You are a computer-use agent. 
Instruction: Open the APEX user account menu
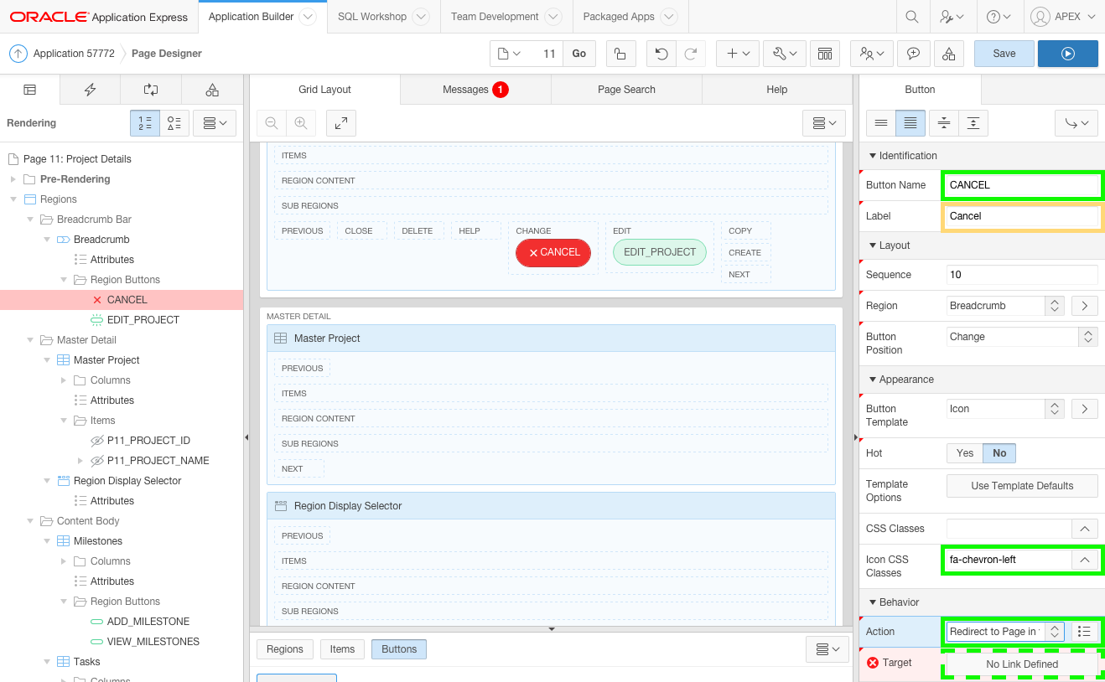pos(1063,17)
